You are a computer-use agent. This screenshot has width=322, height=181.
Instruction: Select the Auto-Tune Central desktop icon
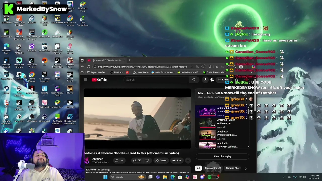(x=32, y=63)
